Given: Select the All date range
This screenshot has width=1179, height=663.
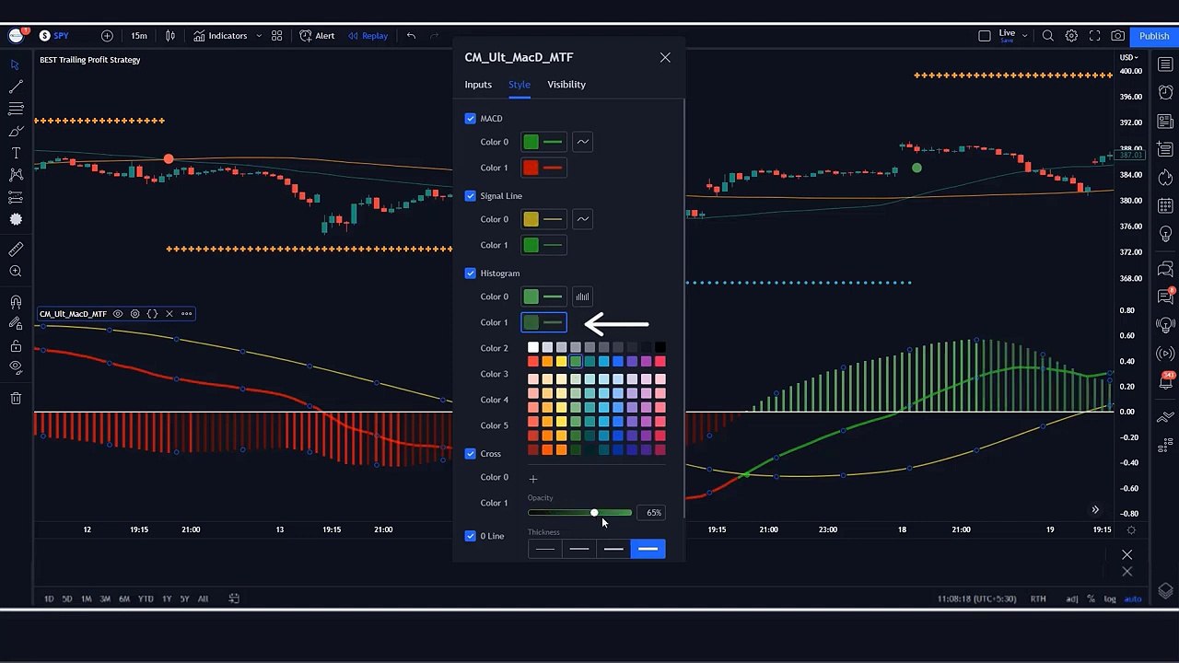Looking at the screenshot, I should point(203,599).
